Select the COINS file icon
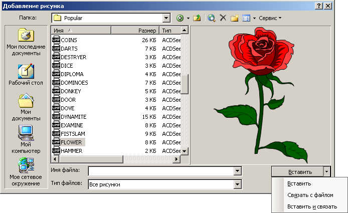Viewport: 348px width, 213px height. coord(56,40)
